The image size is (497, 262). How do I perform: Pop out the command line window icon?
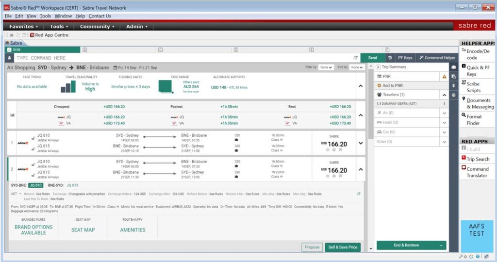(355, 58)
